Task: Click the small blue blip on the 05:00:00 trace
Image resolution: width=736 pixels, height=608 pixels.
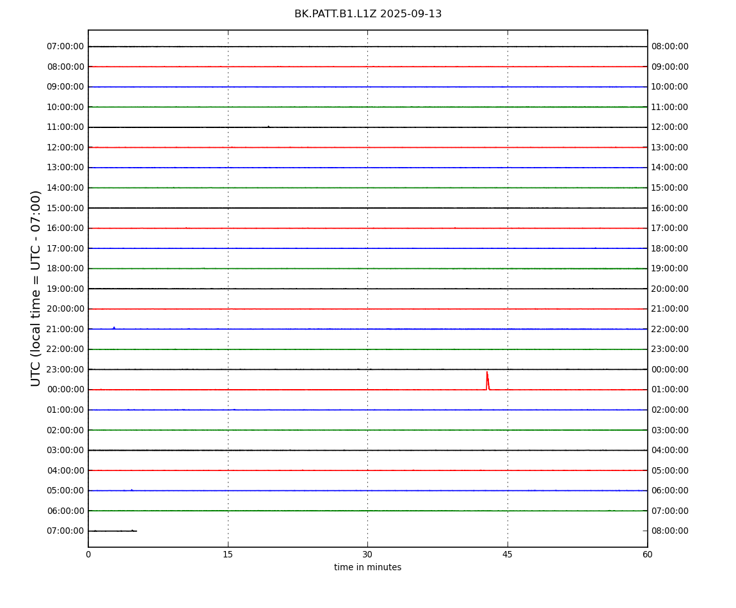Action: [132, 490]
